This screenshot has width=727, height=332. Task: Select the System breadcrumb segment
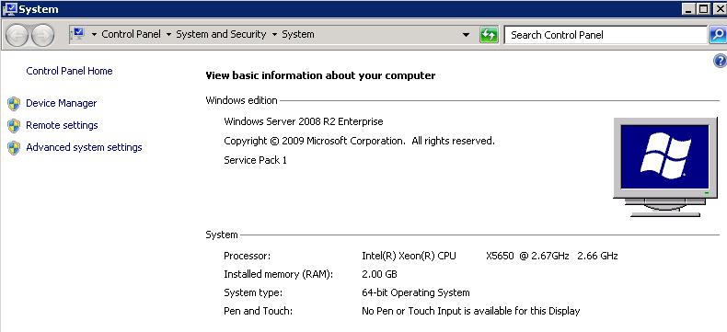pyautogui.click(x=298, y=34)
